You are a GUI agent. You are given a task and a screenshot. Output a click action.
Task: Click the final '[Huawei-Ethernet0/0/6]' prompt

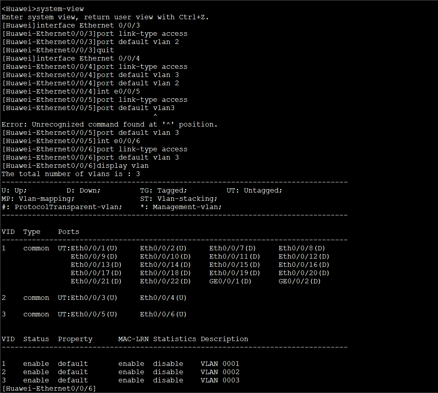[49, 389]
